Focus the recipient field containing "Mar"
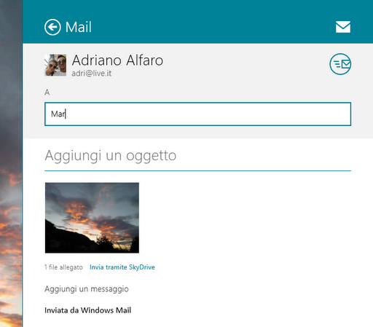 [x=197, y=114]
